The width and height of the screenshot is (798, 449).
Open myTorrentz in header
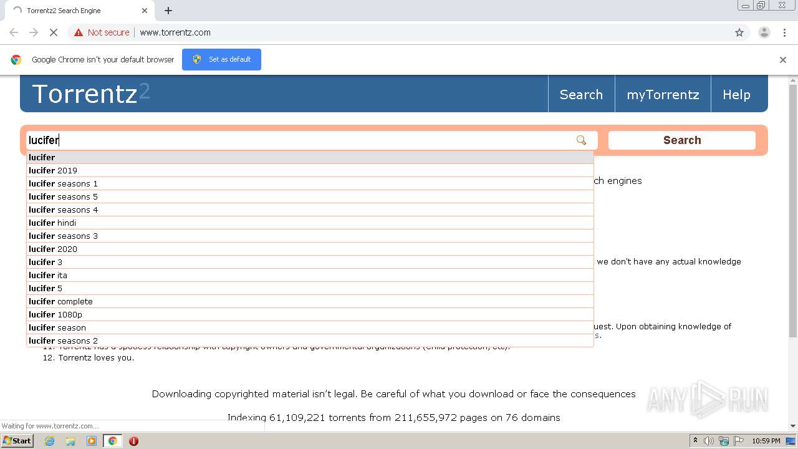[x=663, y=95]
